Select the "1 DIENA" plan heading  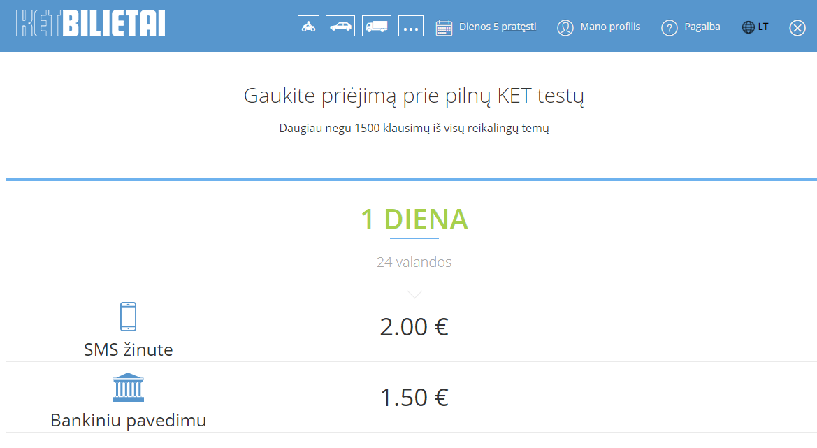[x=414, y=220]
